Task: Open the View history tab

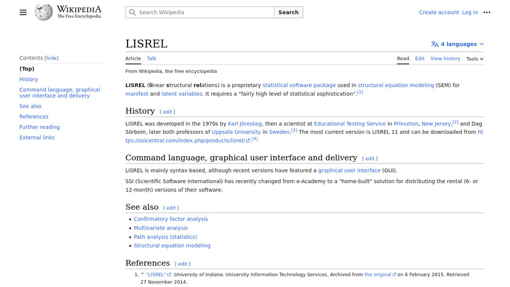Action: 445,58
